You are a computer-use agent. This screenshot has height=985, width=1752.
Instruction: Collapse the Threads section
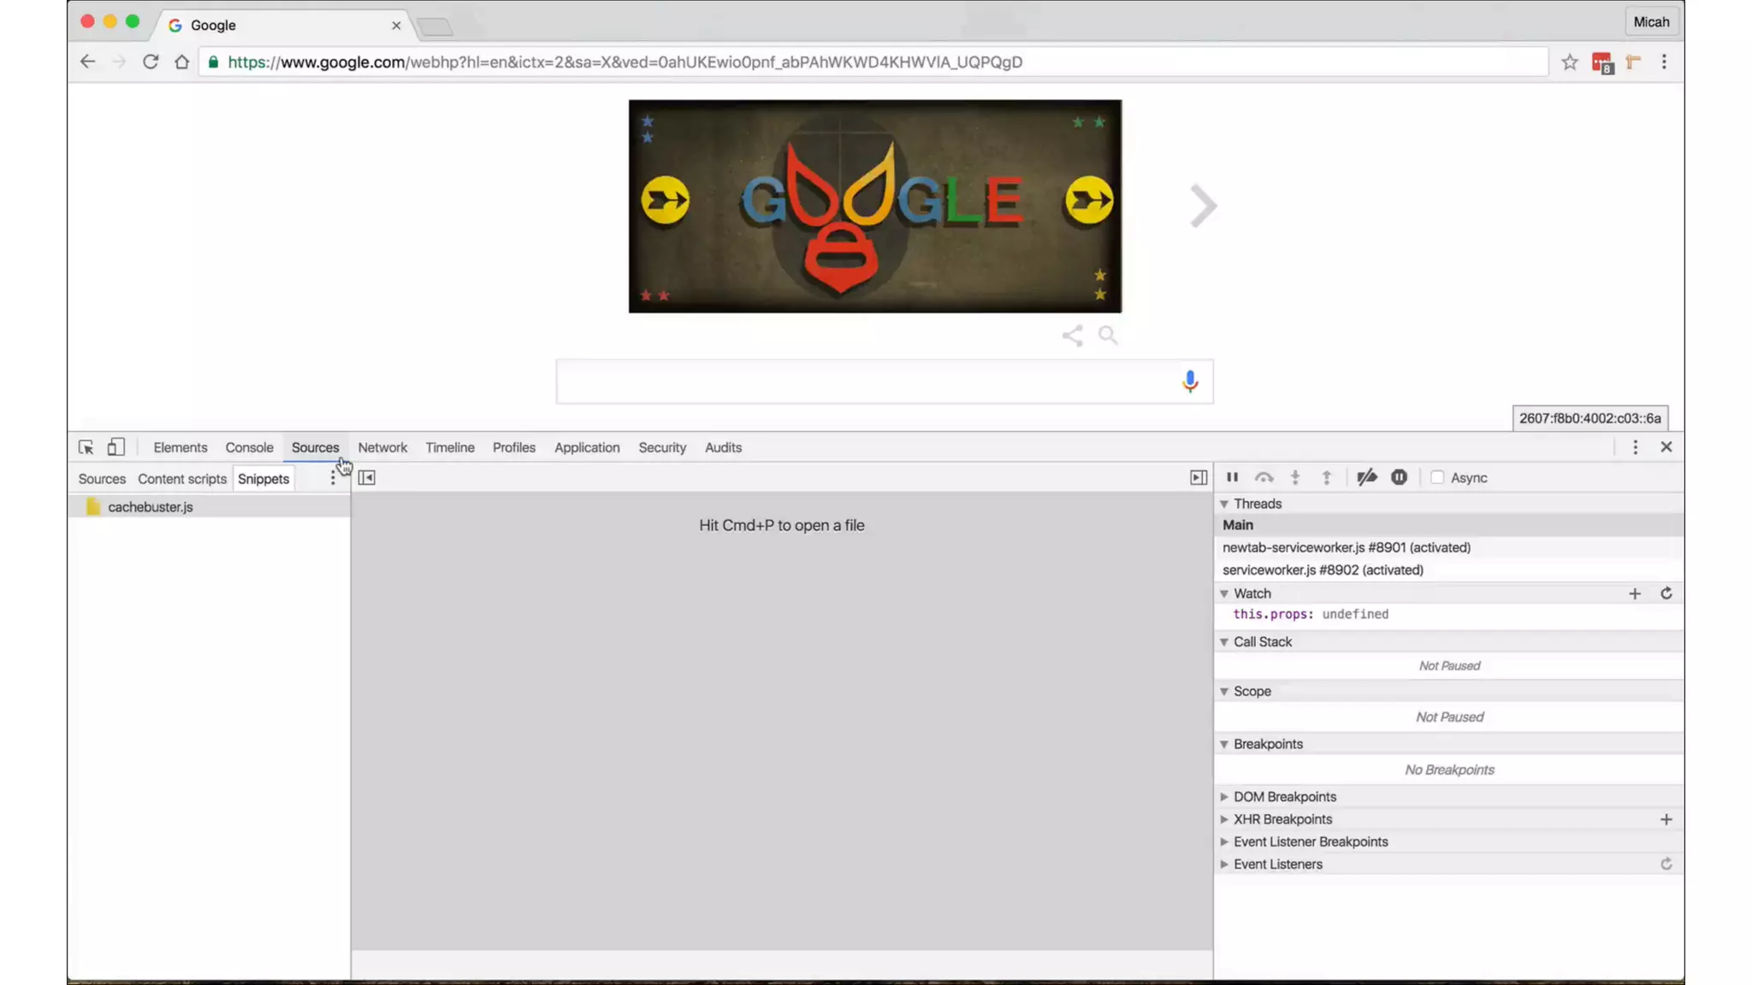point(1224,504)
